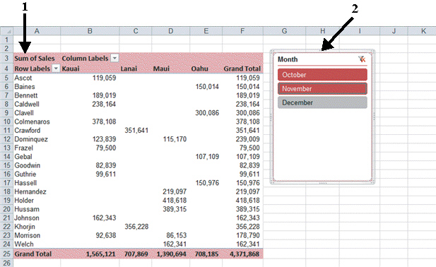Select the Caldwell row label
The height and width of the screenshot is (267, 436).
(27, 104)
